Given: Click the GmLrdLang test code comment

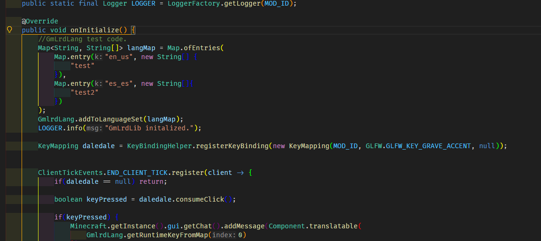Looking at the screenshot, I should click(x=82, y=39).
